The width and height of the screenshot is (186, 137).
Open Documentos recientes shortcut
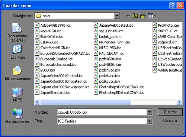click(x=17, y=32)
